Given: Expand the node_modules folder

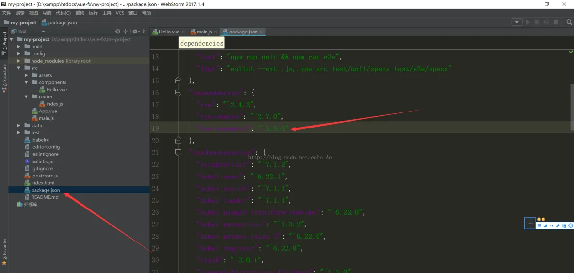Looking at the screenshot, I should pyautogui.click(x=19, y=61).
